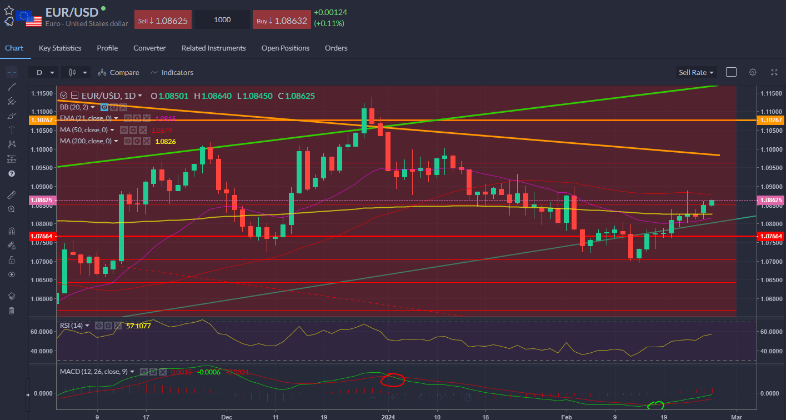Screen dimensions: 786x420
Task: Open the Converter tab
Action: tap(149, 48)
